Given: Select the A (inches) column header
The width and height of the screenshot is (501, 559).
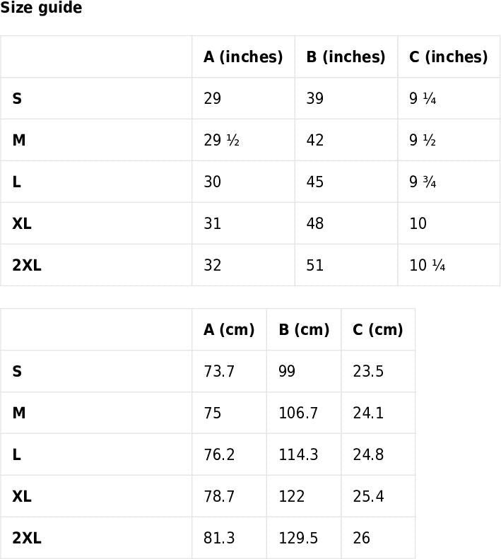Looking at the screenshot, I should [x=243, y=57].
